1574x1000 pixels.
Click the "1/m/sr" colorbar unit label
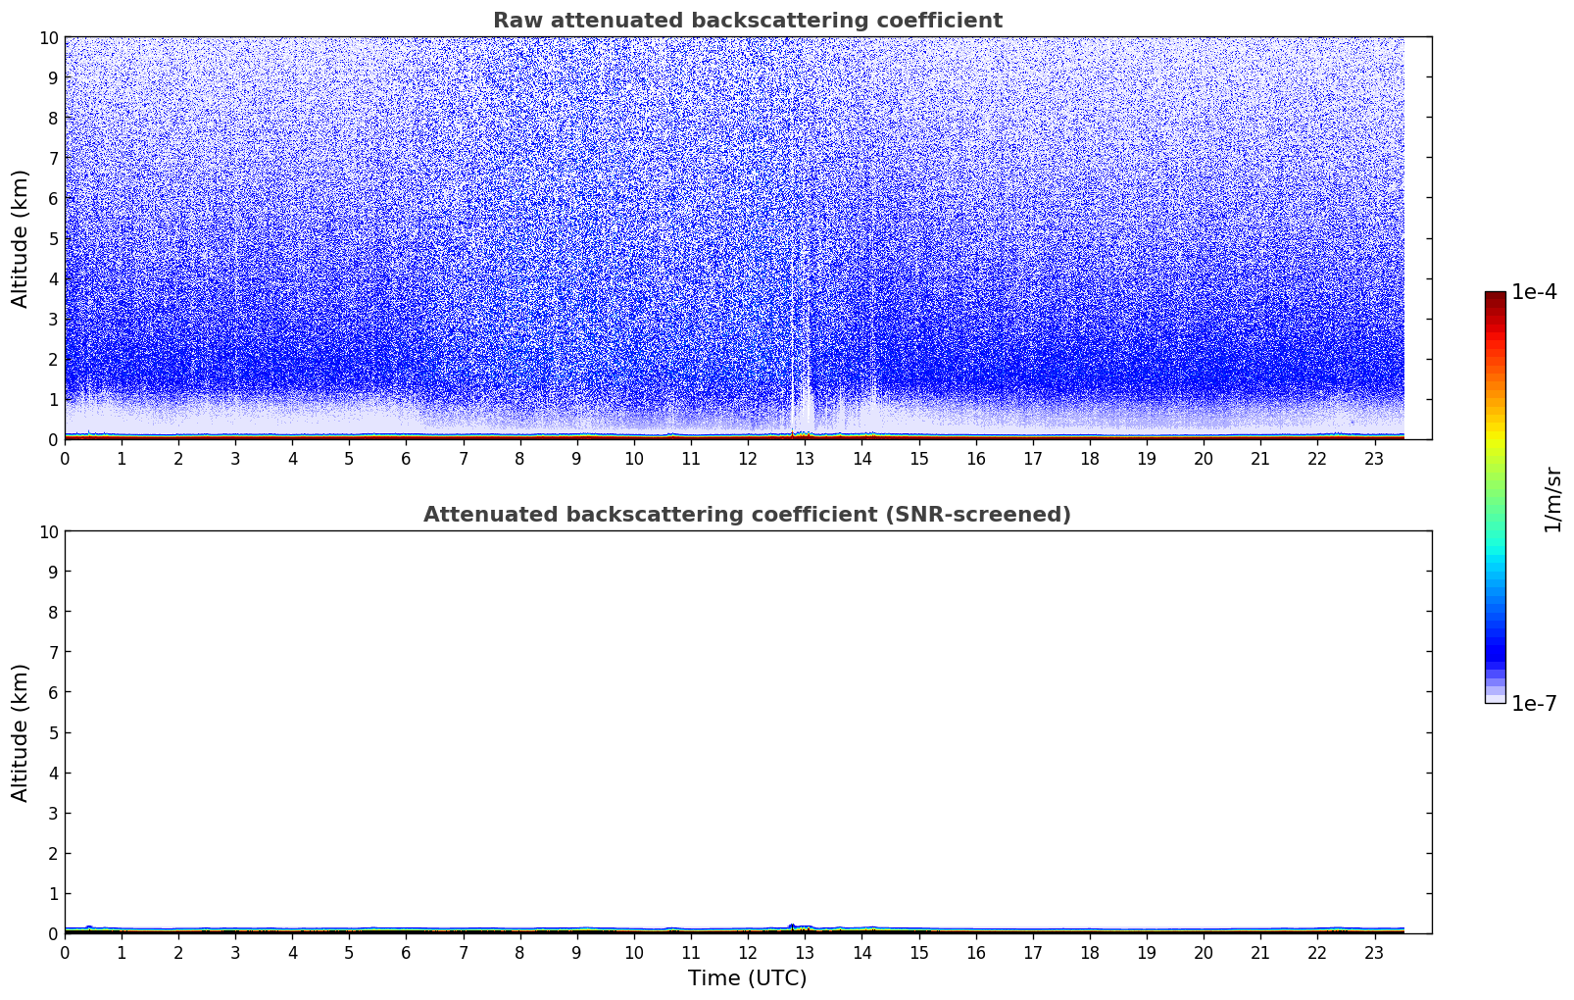click(1551, 499)
